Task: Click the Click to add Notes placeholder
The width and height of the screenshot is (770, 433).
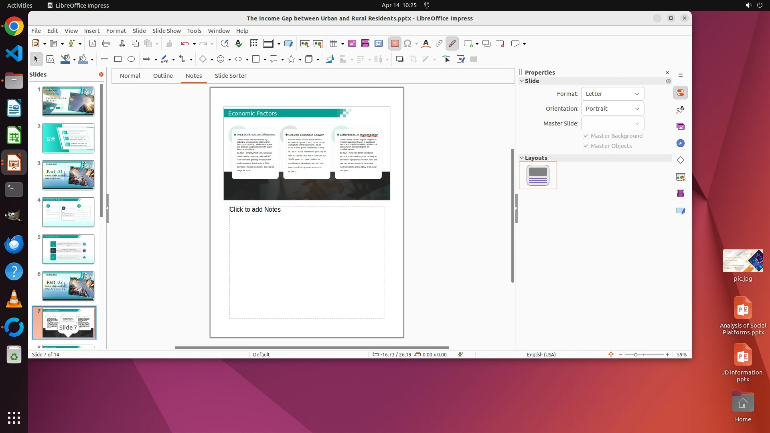Action: 306,262
